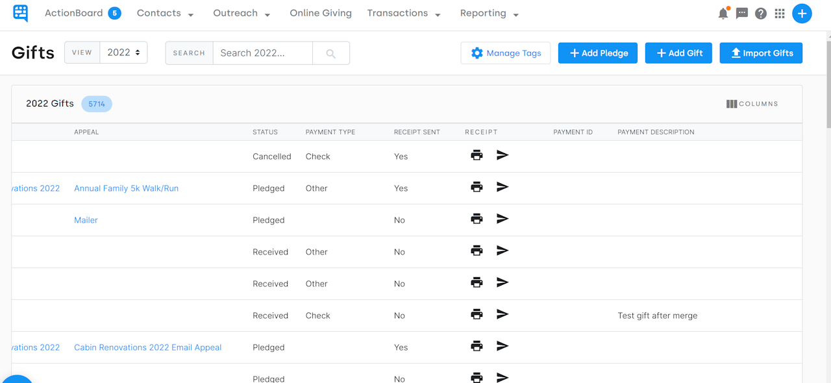Click the Add Pledge button
The height and width of the screenshot is (383, 831).
[597, 53]
